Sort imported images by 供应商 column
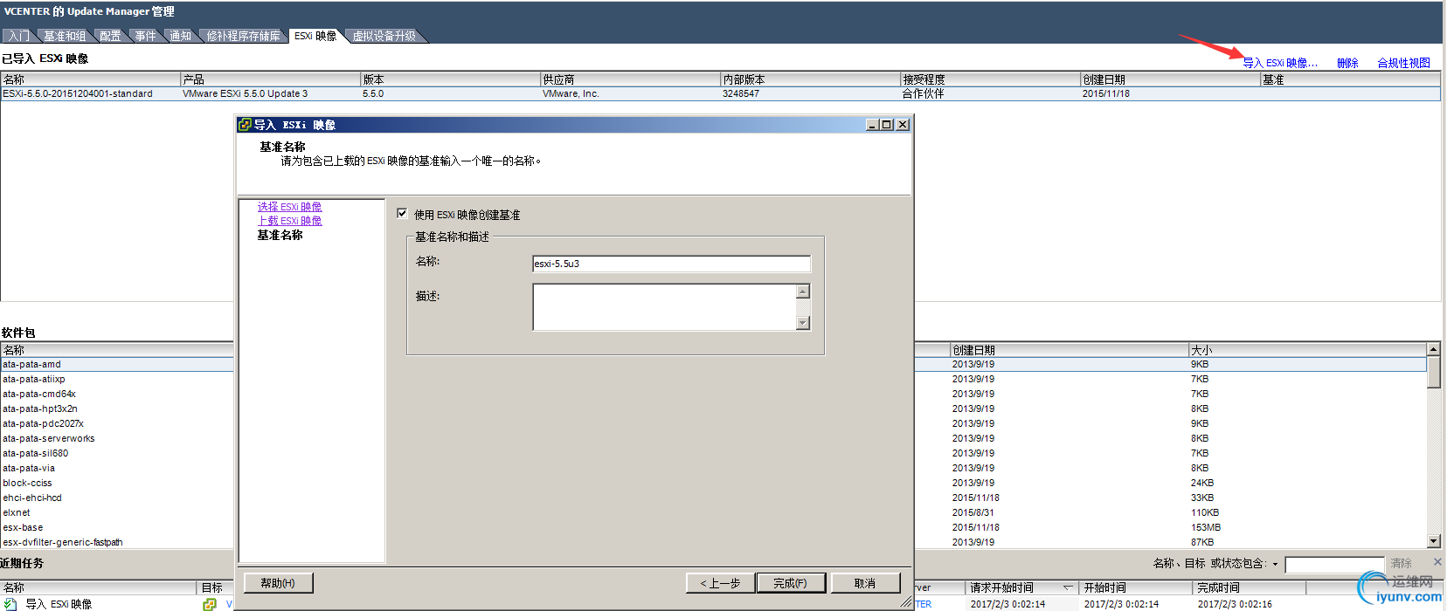 [630, 79]
